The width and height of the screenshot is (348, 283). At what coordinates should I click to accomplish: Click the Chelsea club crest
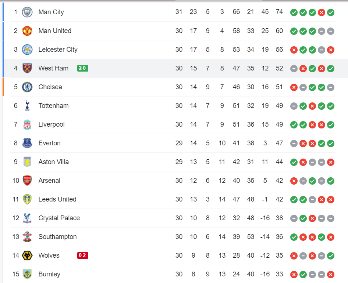pyautogui.click(x=27, y=87)
